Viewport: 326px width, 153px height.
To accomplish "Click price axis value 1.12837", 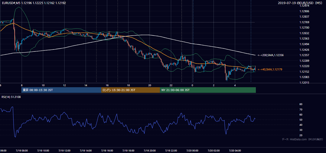I will [x=304, y=17].
